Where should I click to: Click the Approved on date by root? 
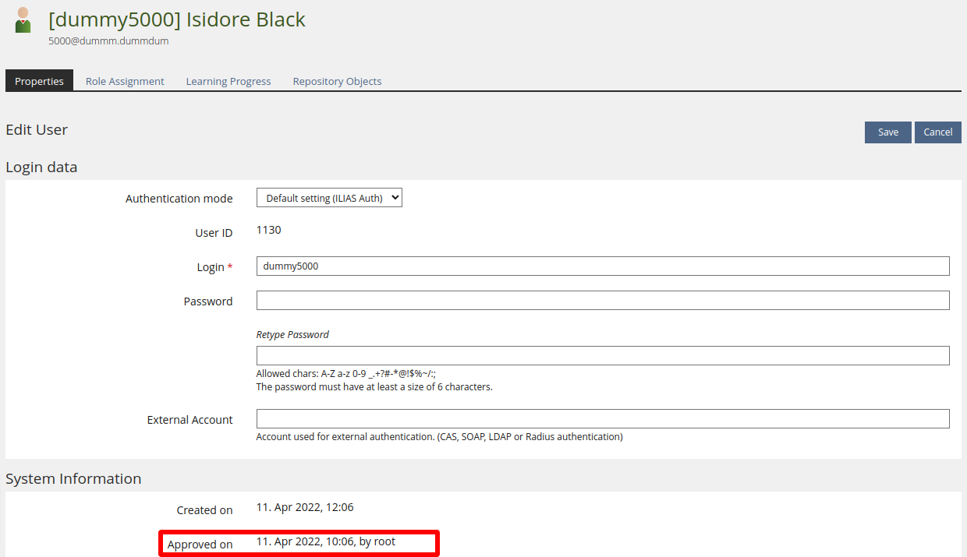(x=326, y=542)
